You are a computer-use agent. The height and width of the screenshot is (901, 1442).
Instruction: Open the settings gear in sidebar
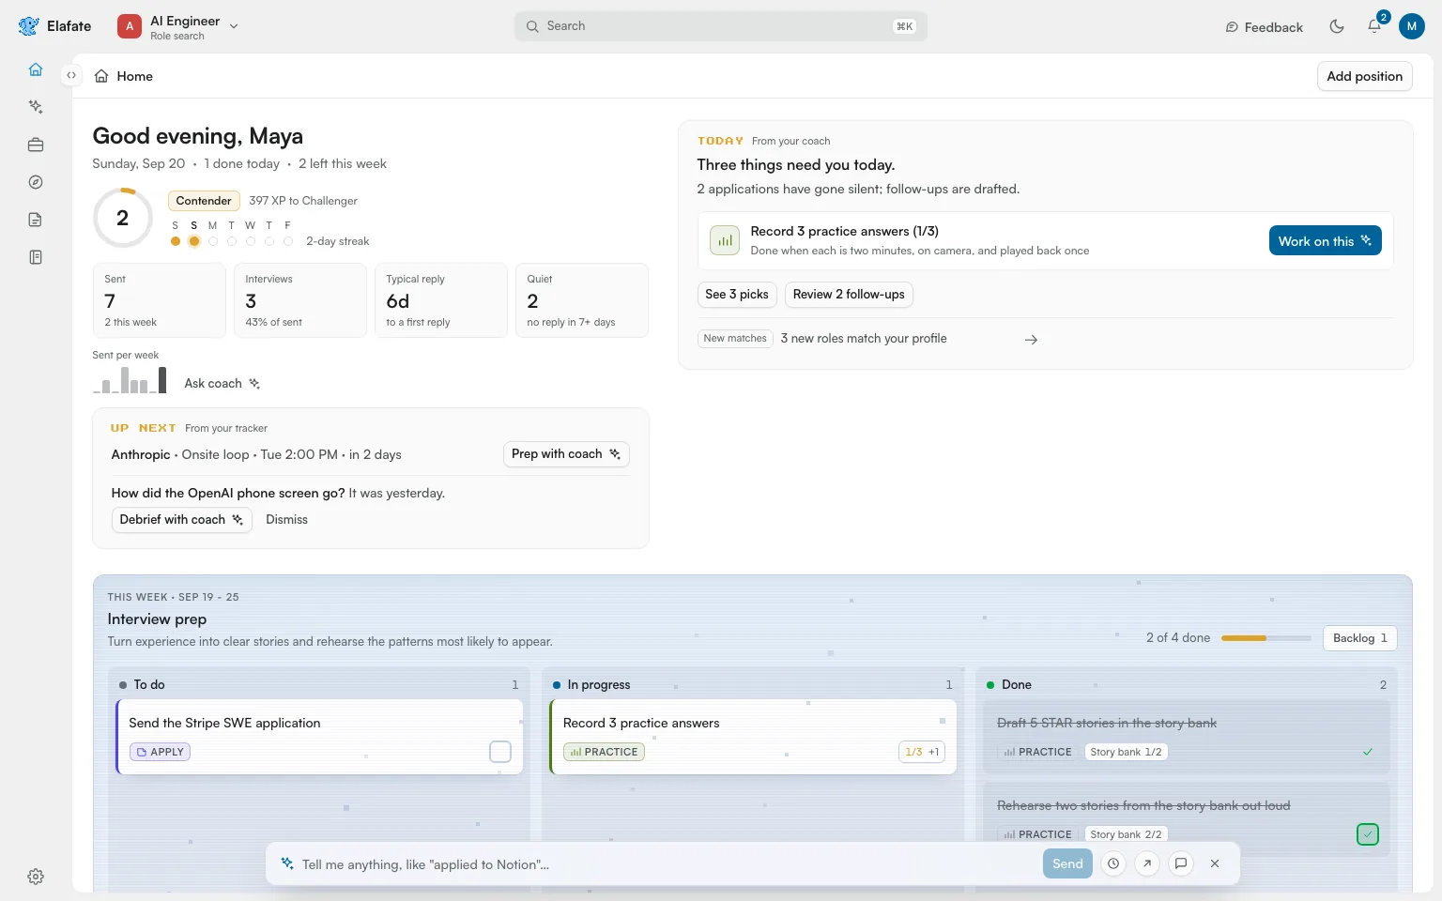pyautogui.click(x=36, y=877)
